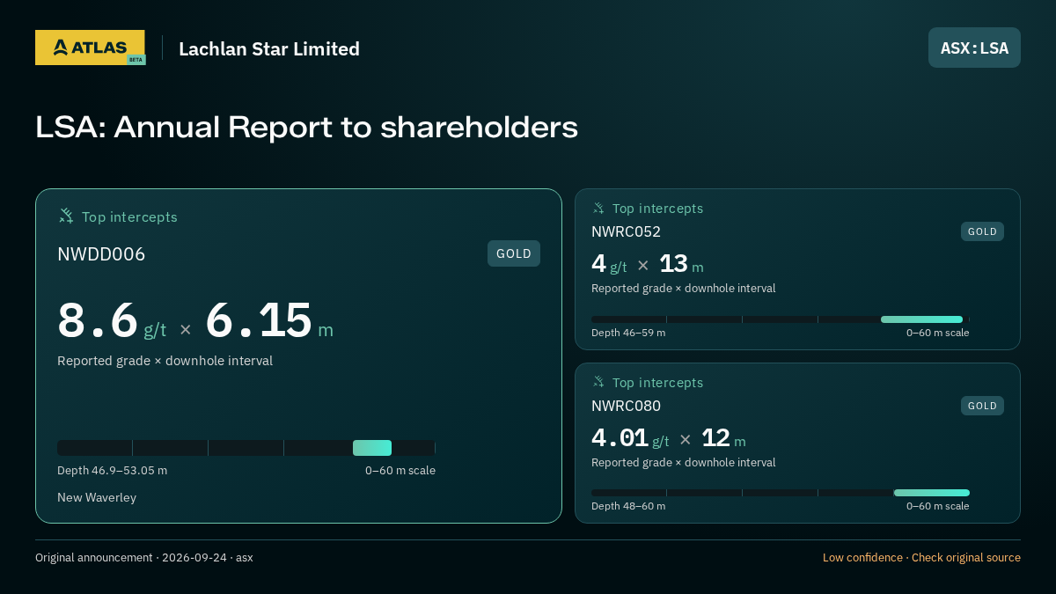The height and width of the screenshot is (594, 1056).
Task: Select hole ID NWRC080
Action: pyautogui.click(x=626, y=406)
